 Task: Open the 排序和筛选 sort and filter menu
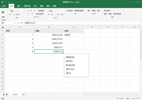click(x=117, y=14)
